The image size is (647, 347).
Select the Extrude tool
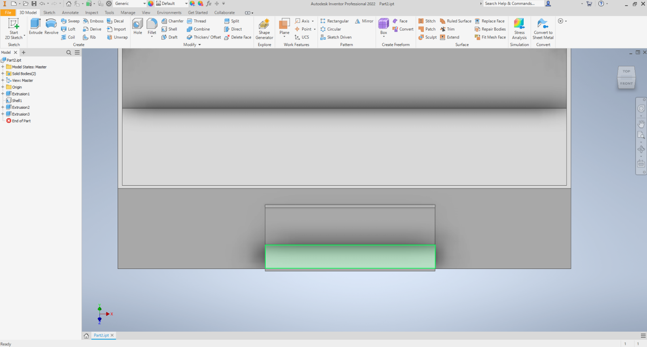coord(36,26)
